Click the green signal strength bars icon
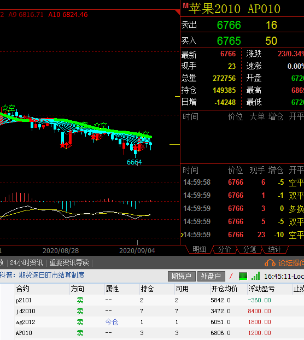The height and width of the screenshot is (340, 304). 256,276
